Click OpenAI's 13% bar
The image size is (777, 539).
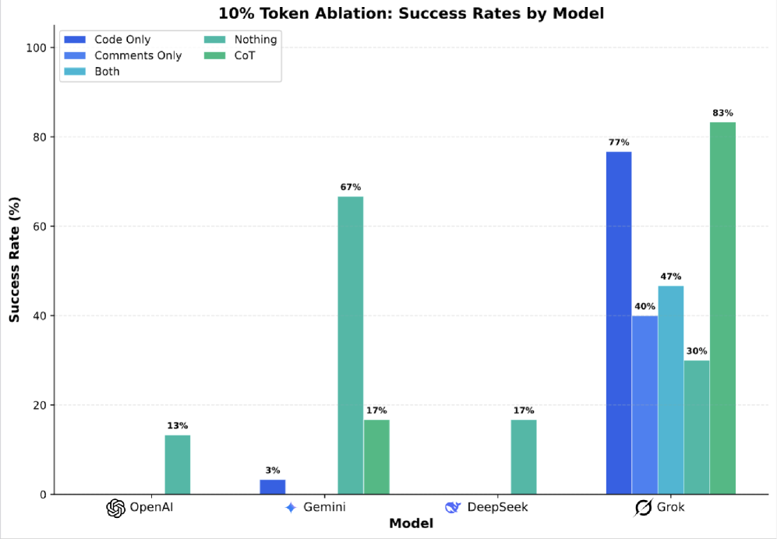177,464
